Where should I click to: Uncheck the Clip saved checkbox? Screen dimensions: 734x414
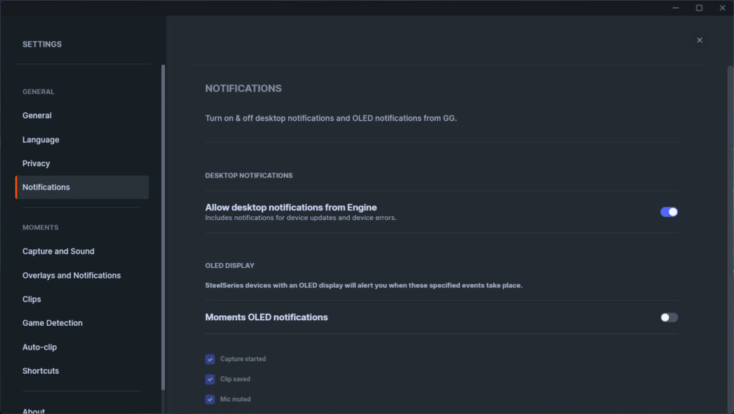(x=210, y=380)
